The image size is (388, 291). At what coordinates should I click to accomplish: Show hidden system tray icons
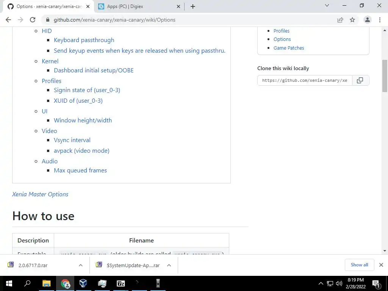(x=321, y=283)
